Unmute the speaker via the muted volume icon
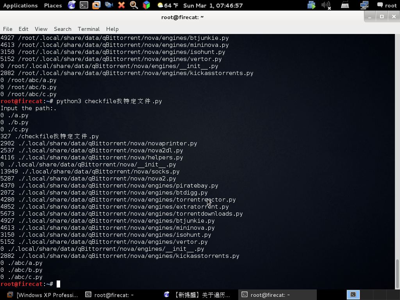Viewport: 400px width, 300px height. pyautogui.click(x=325, y=5)
